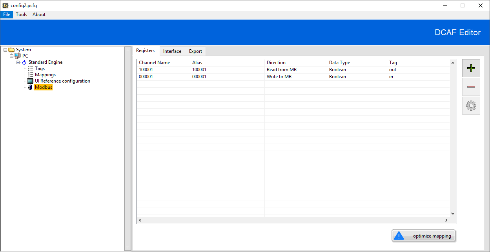Viewport: 490px width, 252px height.
Task: Click the UI Reference configuration monitor icon
Action: (30, 81)
